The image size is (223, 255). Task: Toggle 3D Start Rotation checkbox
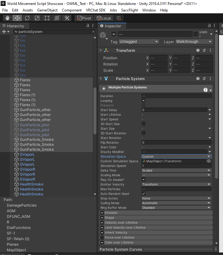pos(144,133)
